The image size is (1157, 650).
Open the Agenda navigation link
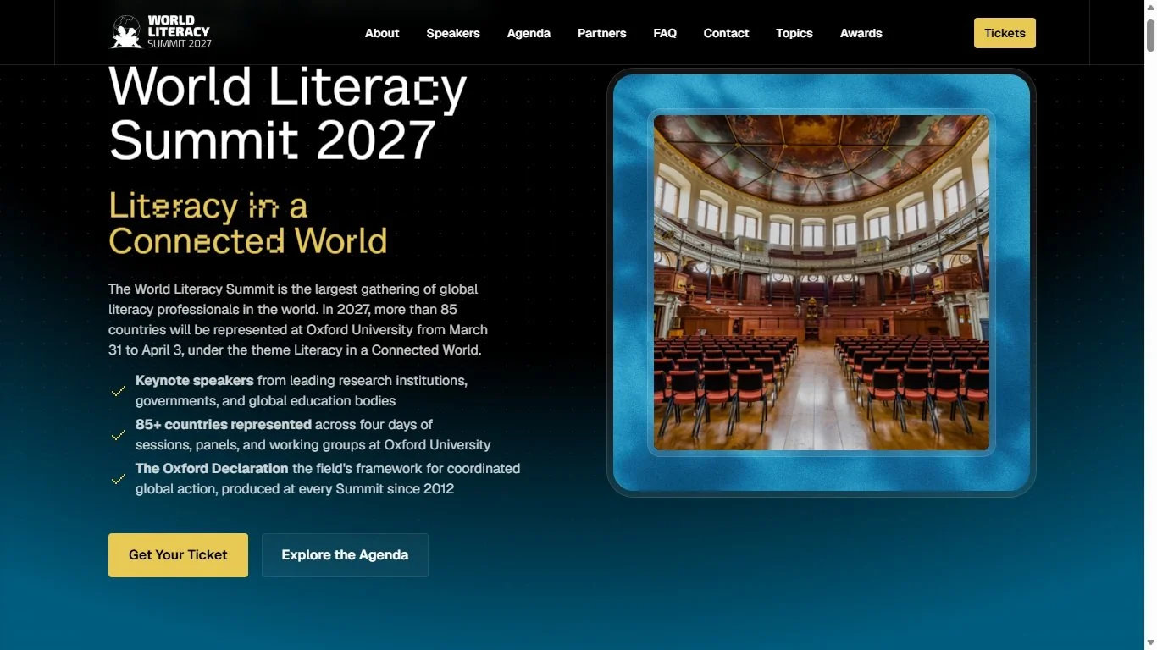[x=529, y=33]
